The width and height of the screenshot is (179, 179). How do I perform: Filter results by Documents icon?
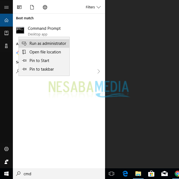point(32,7)
